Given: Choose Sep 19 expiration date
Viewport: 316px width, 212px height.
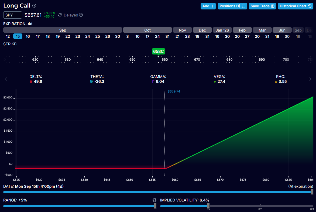Looking at the screenshot, I should click(58, 36).
